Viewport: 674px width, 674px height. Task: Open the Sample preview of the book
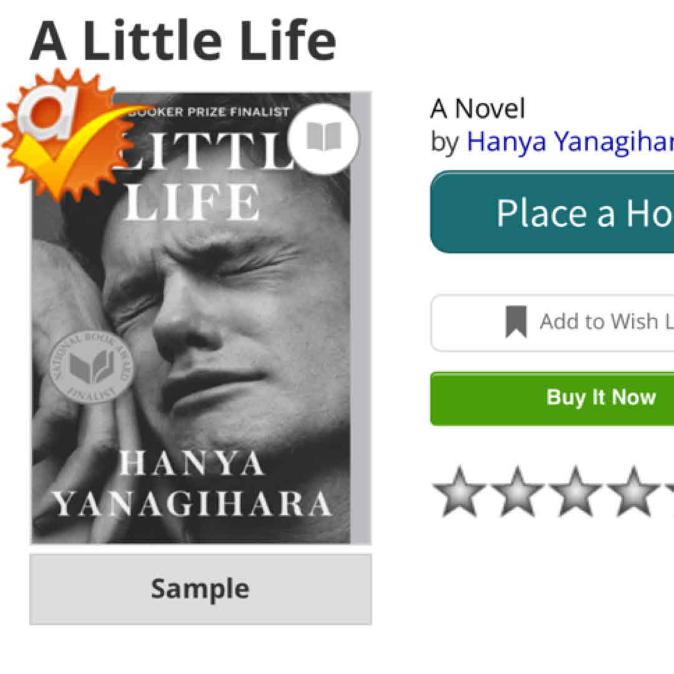pyautogui.click(x=200, y=589)
